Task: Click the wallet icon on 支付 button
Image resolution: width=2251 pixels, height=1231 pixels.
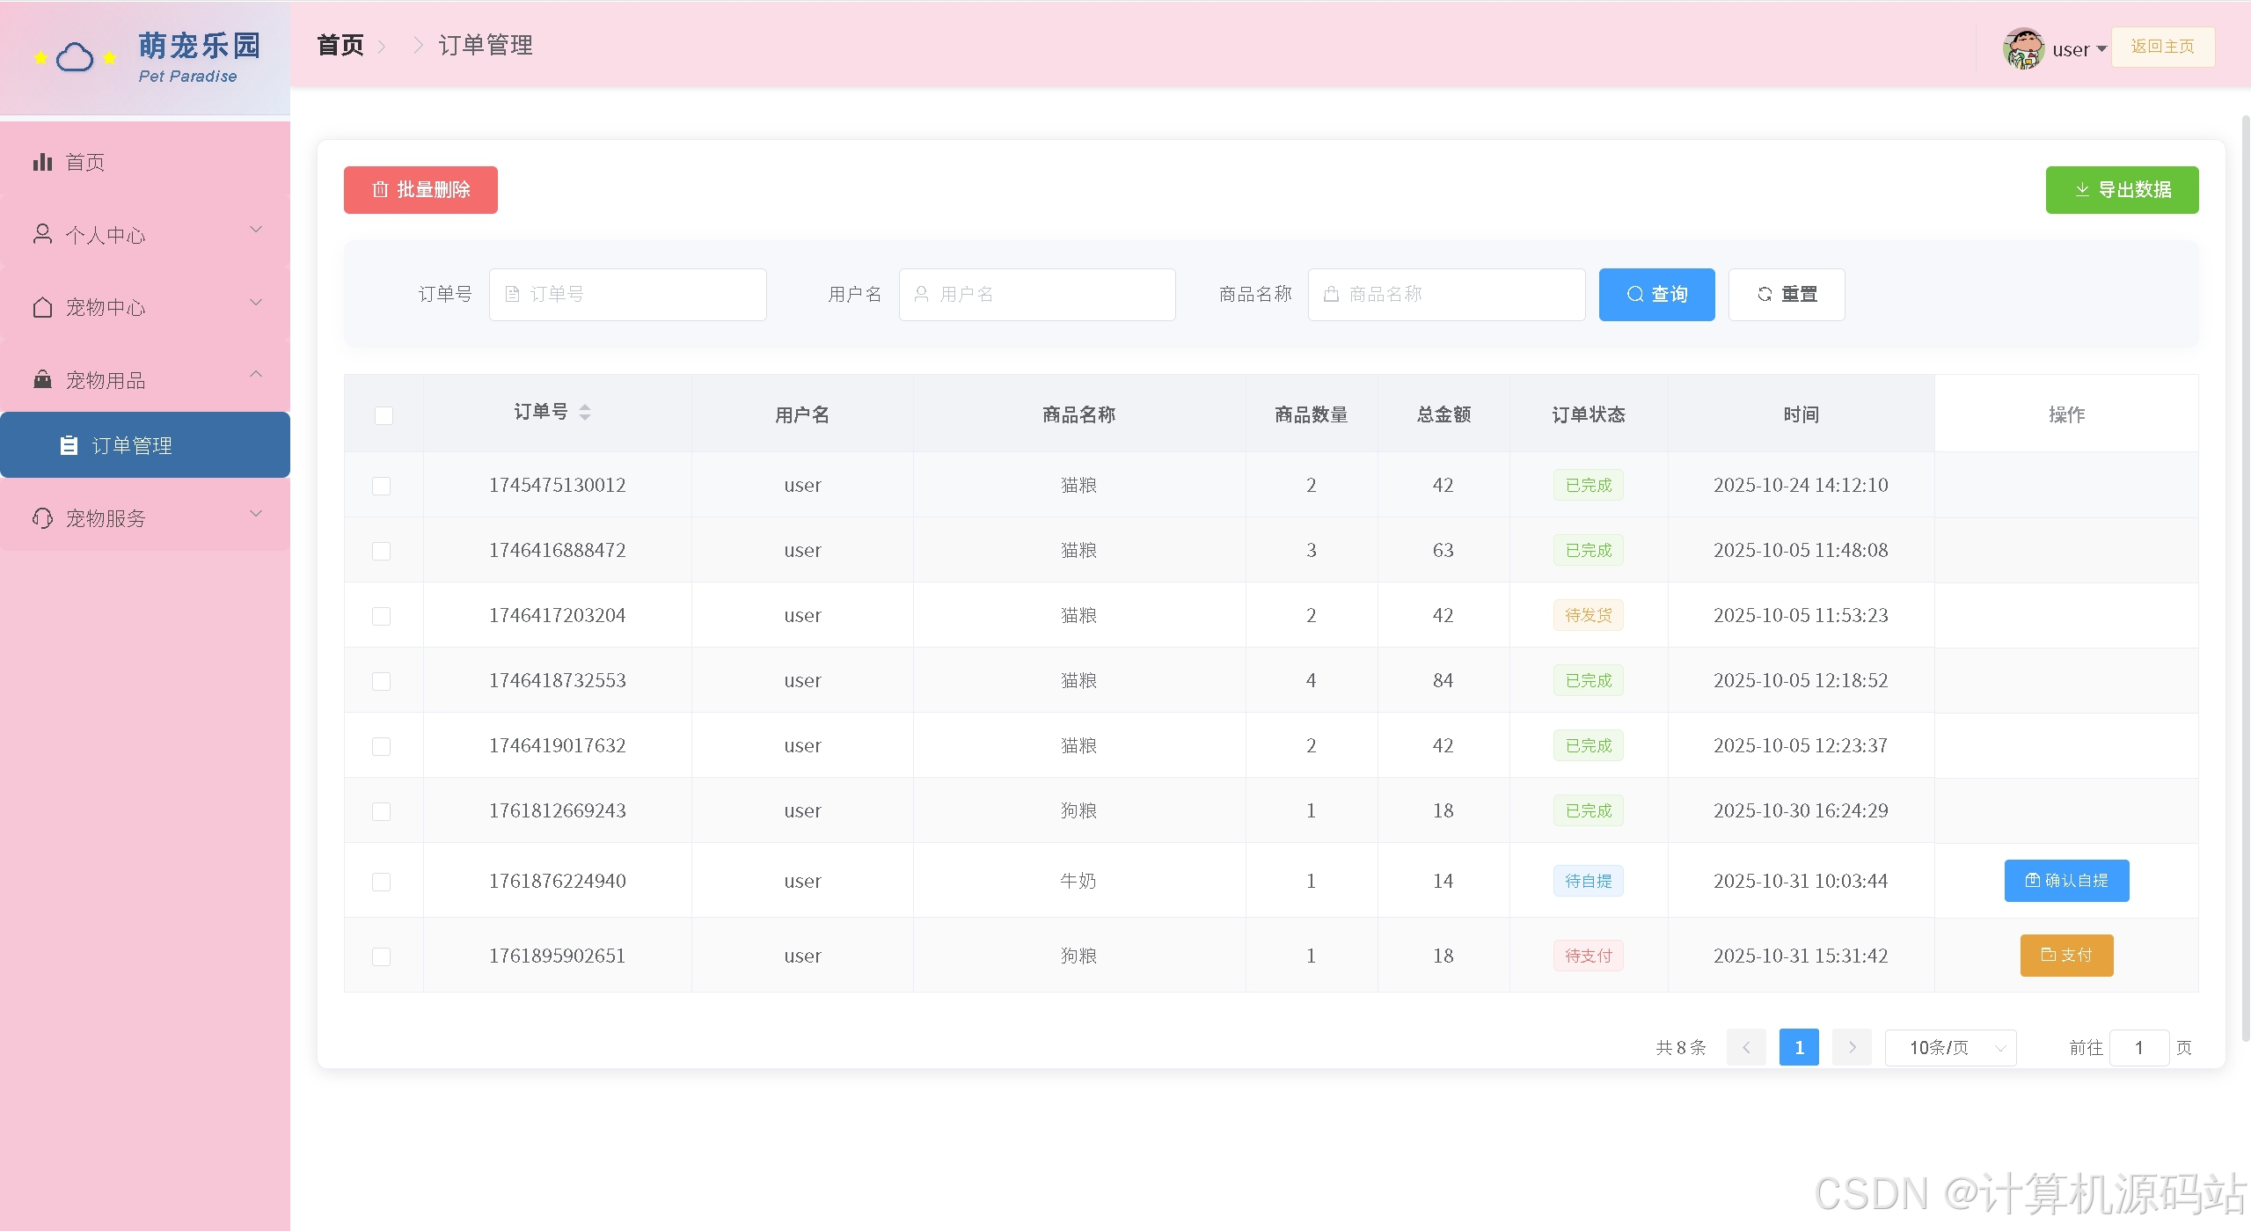Action: tap(2049, 955)
